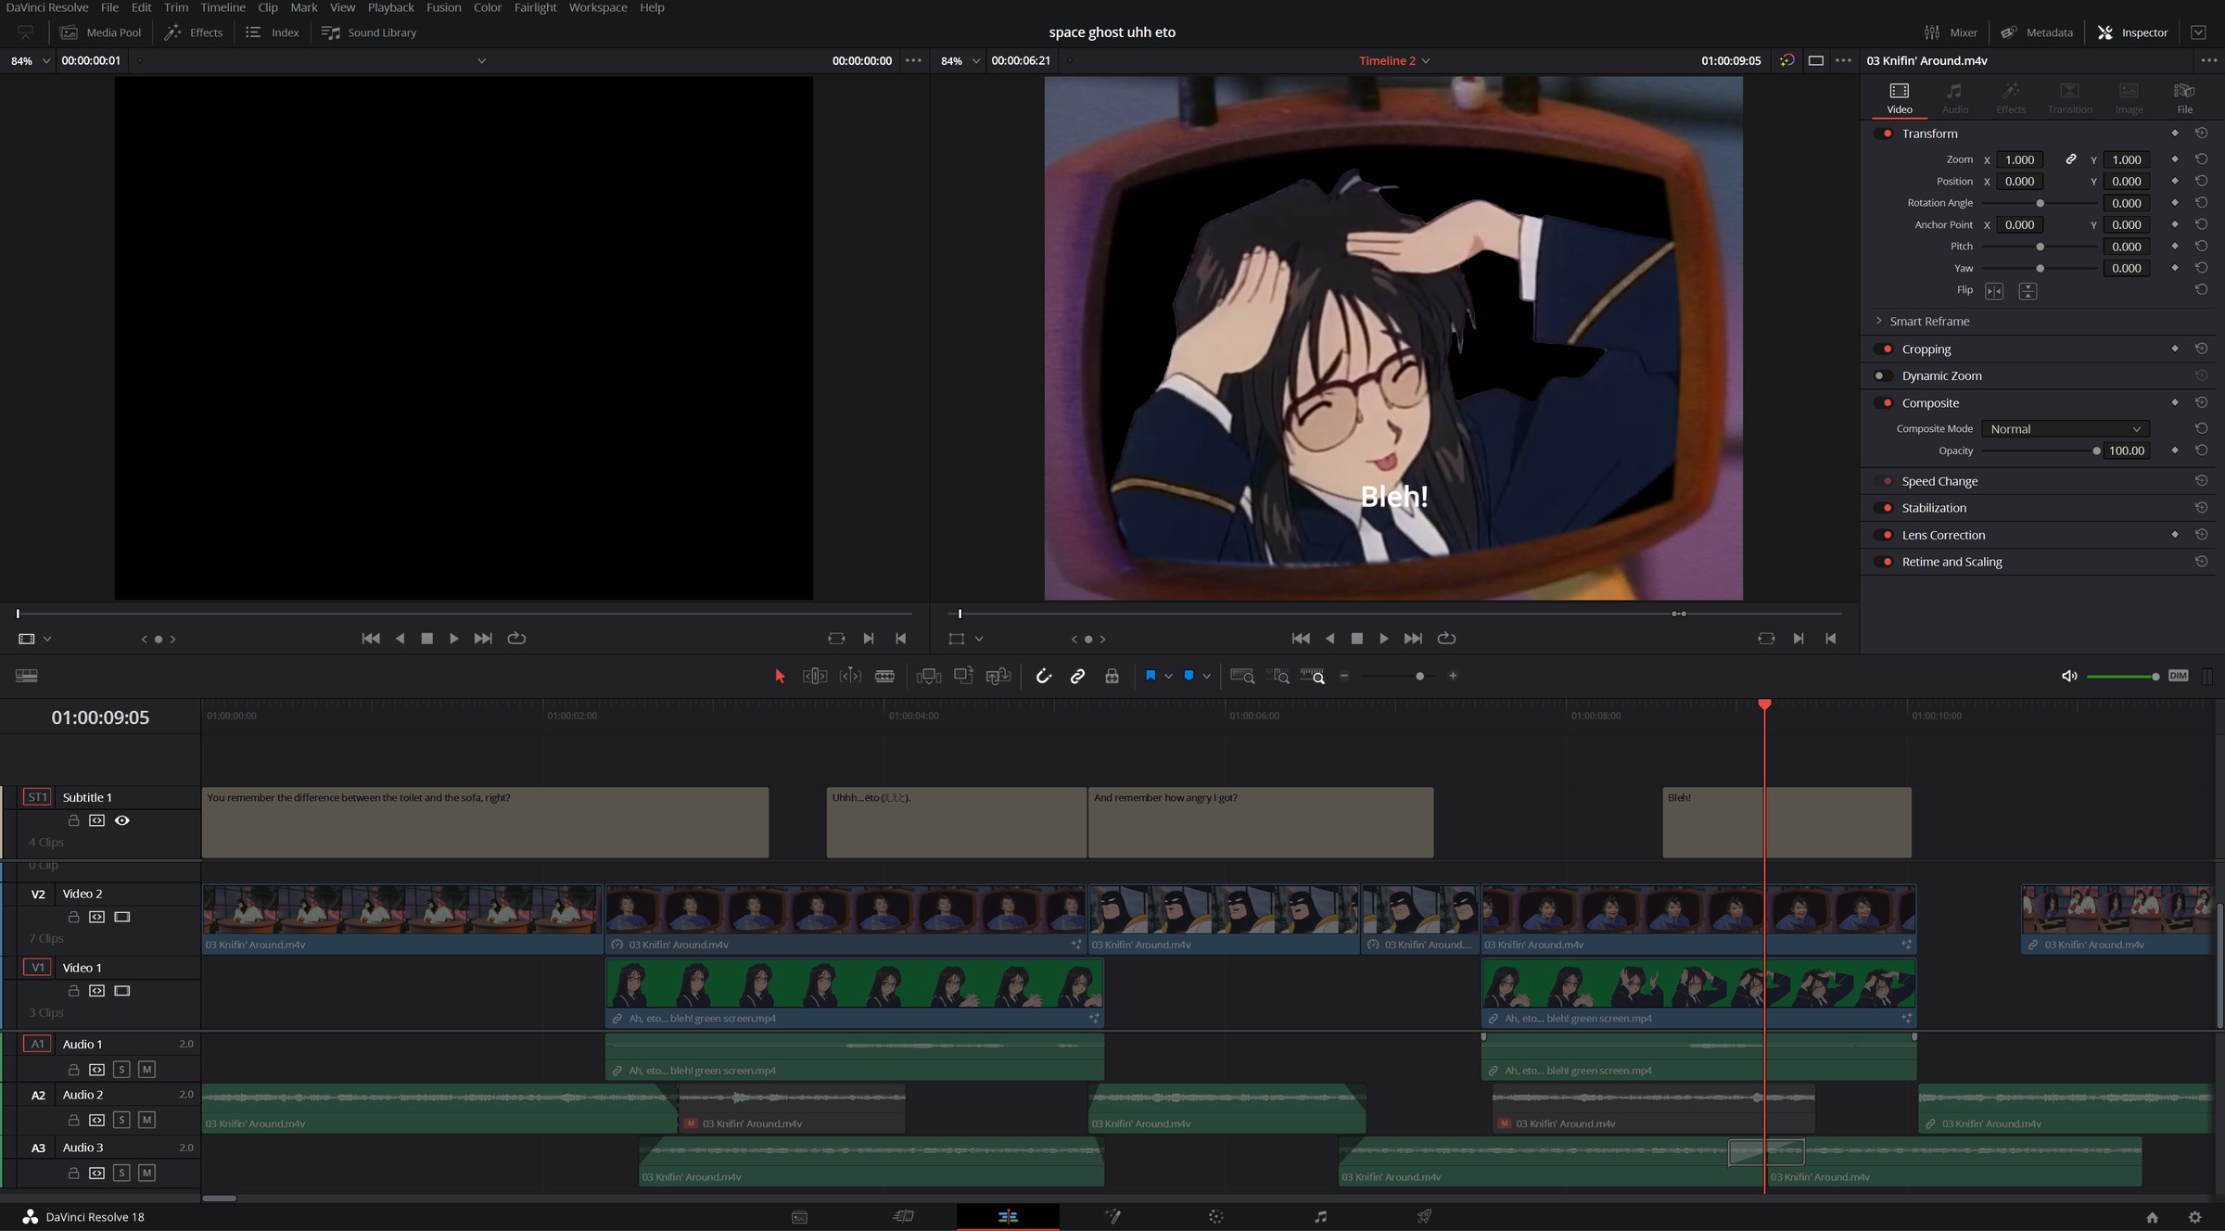Select the Snapping toggle icon in toolbar

1041,675
